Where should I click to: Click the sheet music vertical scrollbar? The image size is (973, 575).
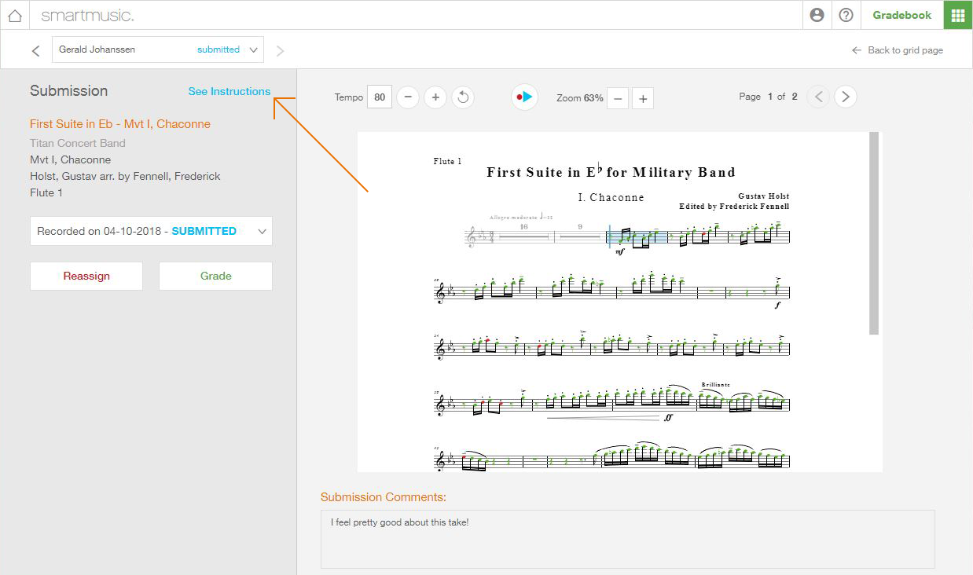873,233
